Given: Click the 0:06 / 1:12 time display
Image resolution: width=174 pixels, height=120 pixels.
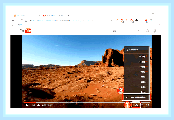Looking at the screenshot, I should (x=47, y=105).
